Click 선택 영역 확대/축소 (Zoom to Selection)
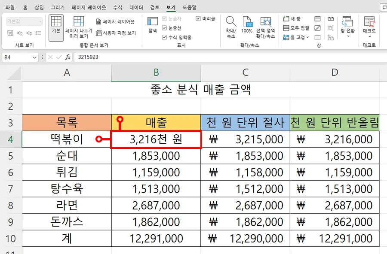Image resolution: width=387 pixels, height=254 pixels. (x=266, y=26)
